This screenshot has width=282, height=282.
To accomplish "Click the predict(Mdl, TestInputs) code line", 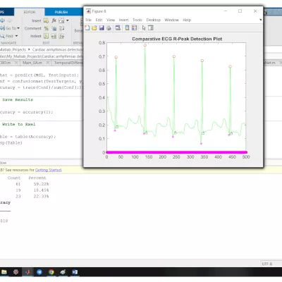I will (x=39, y=75).
